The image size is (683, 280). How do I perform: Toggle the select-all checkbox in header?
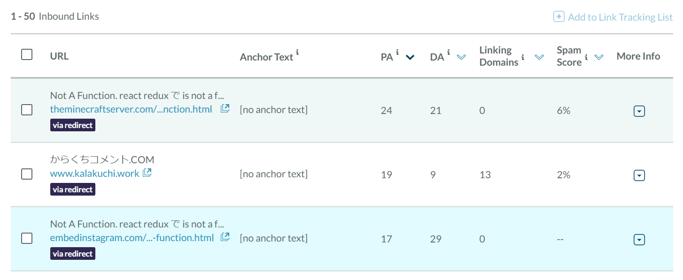click(27, 55)
